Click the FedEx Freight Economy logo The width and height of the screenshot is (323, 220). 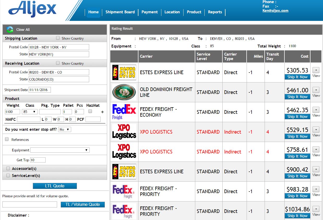pos(124,112)
